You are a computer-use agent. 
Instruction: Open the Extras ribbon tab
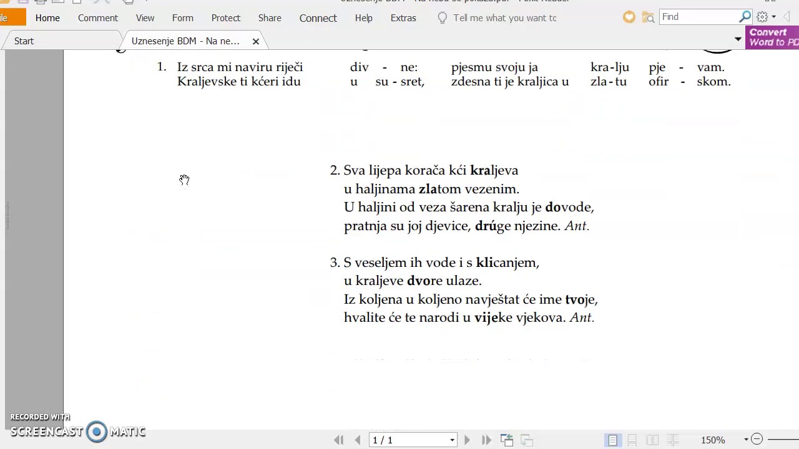403,18
